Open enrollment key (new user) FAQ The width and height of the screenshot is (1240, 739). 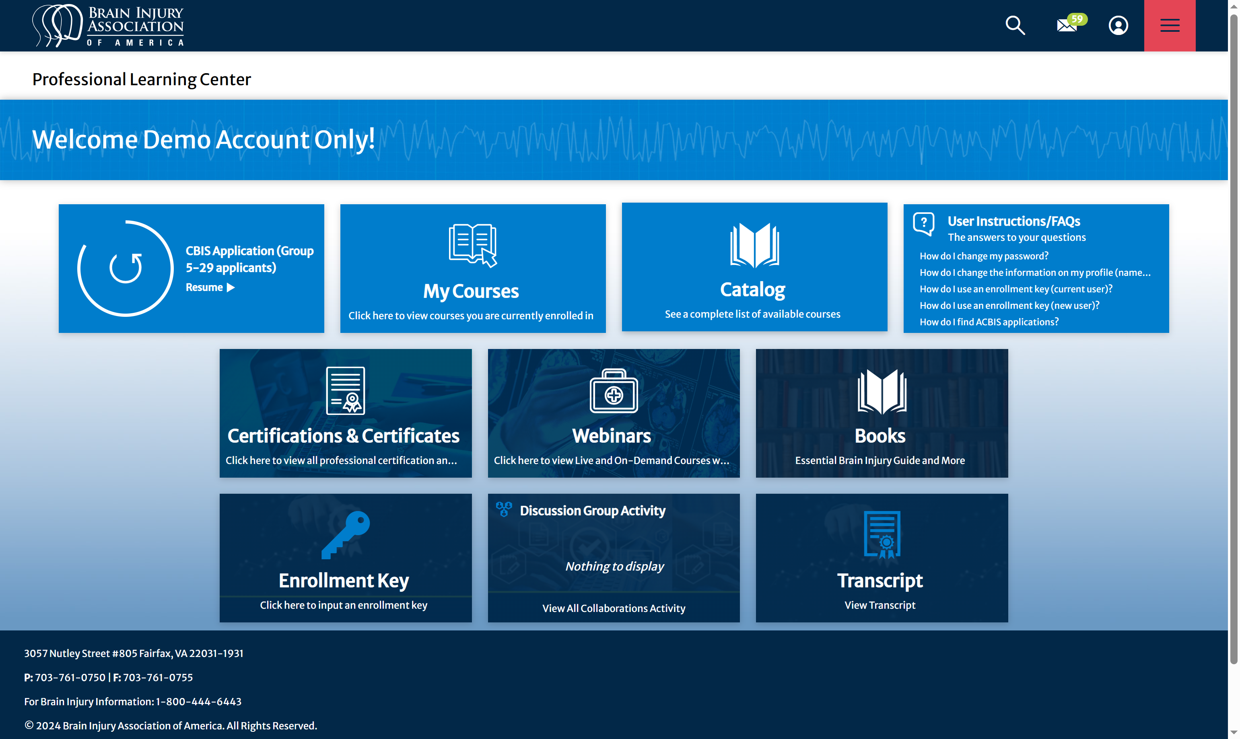(1009, 305)
